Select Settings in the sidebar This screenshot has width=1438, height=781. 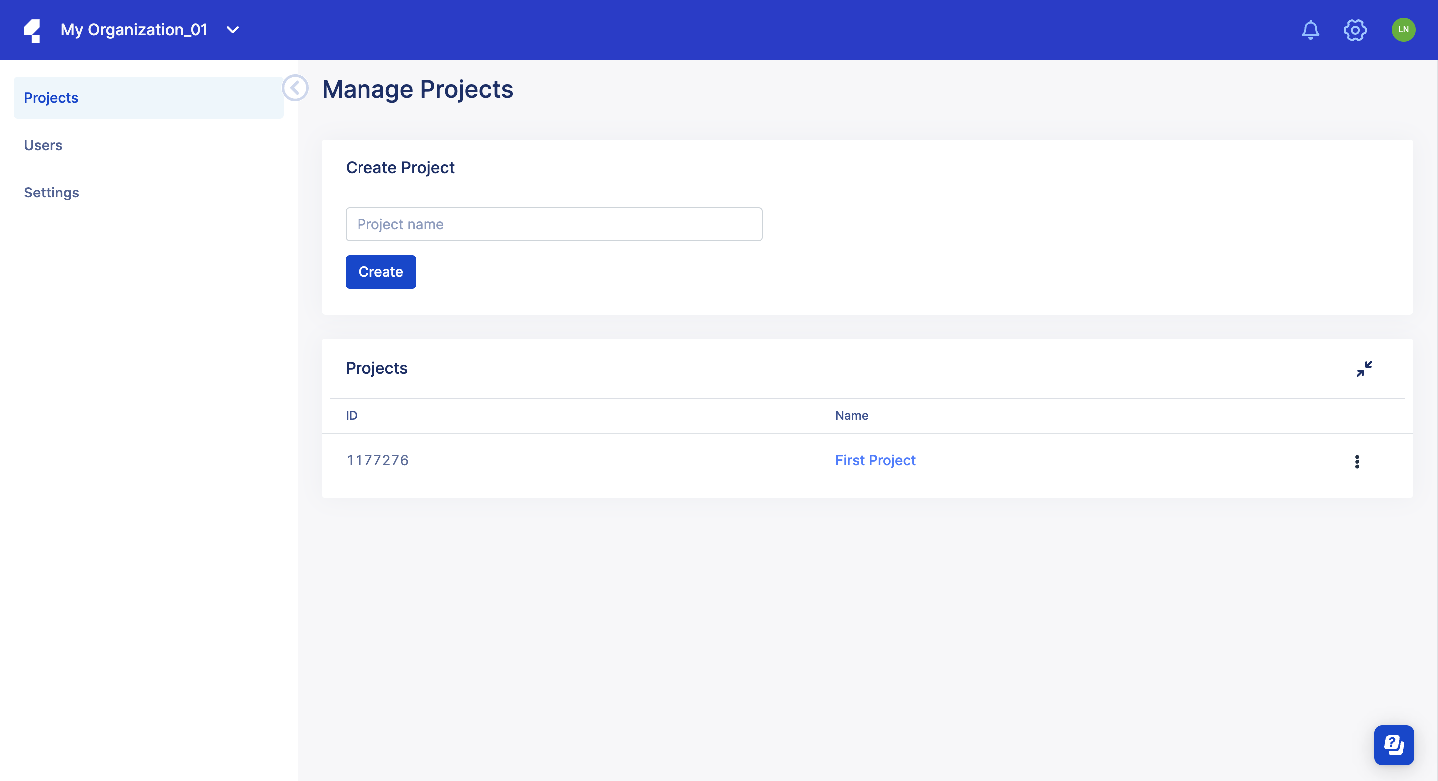pyautogui.click(x=51, y=193)
